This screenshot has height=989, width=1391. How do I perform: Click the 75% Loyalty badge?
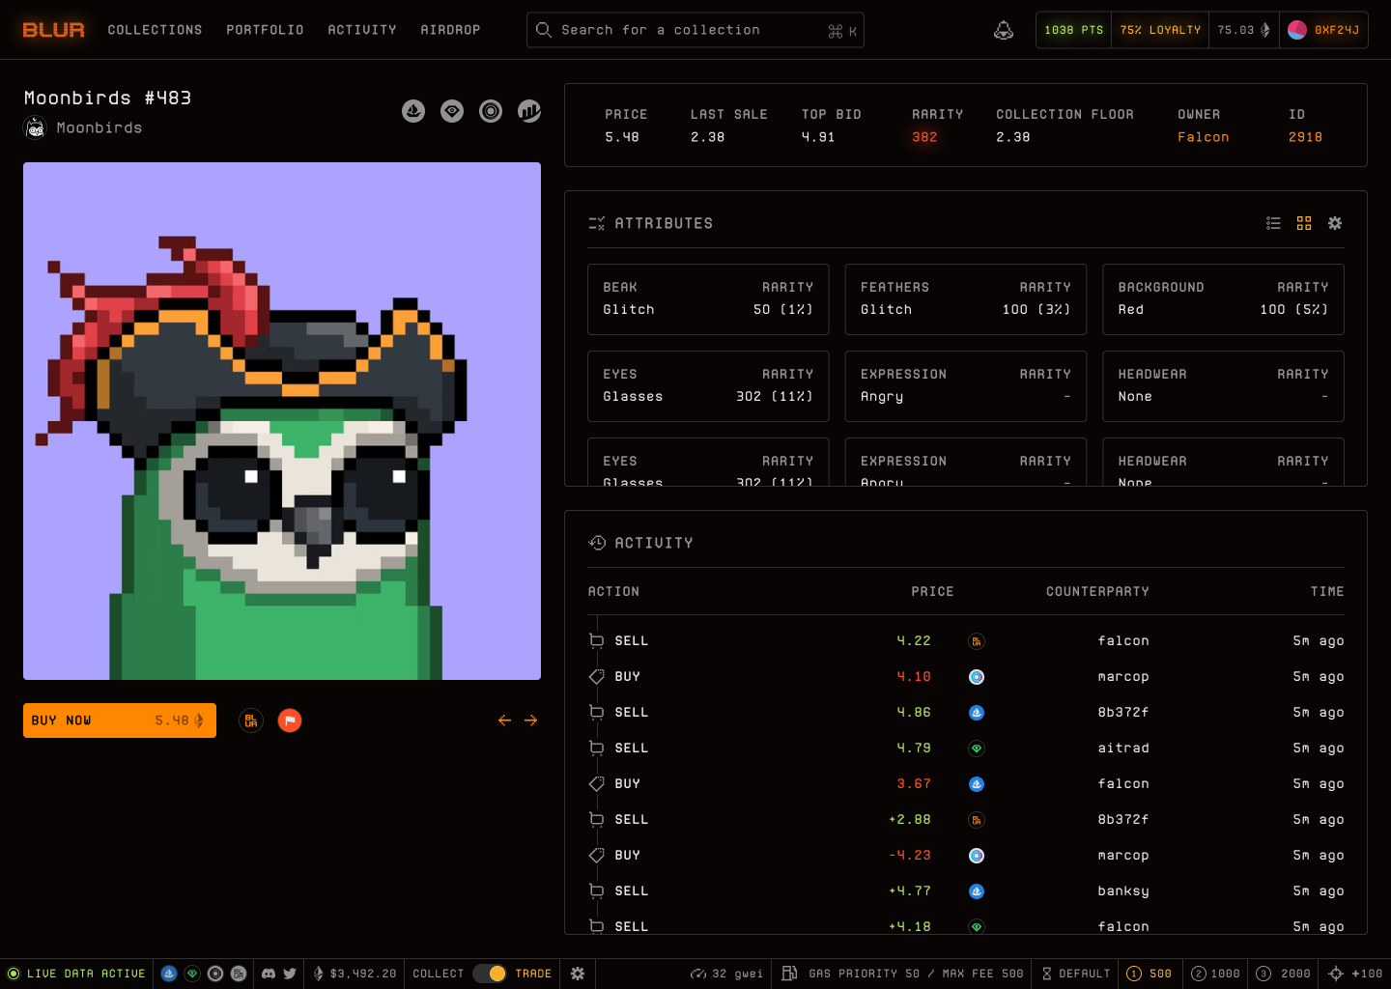coord(1160,30)
